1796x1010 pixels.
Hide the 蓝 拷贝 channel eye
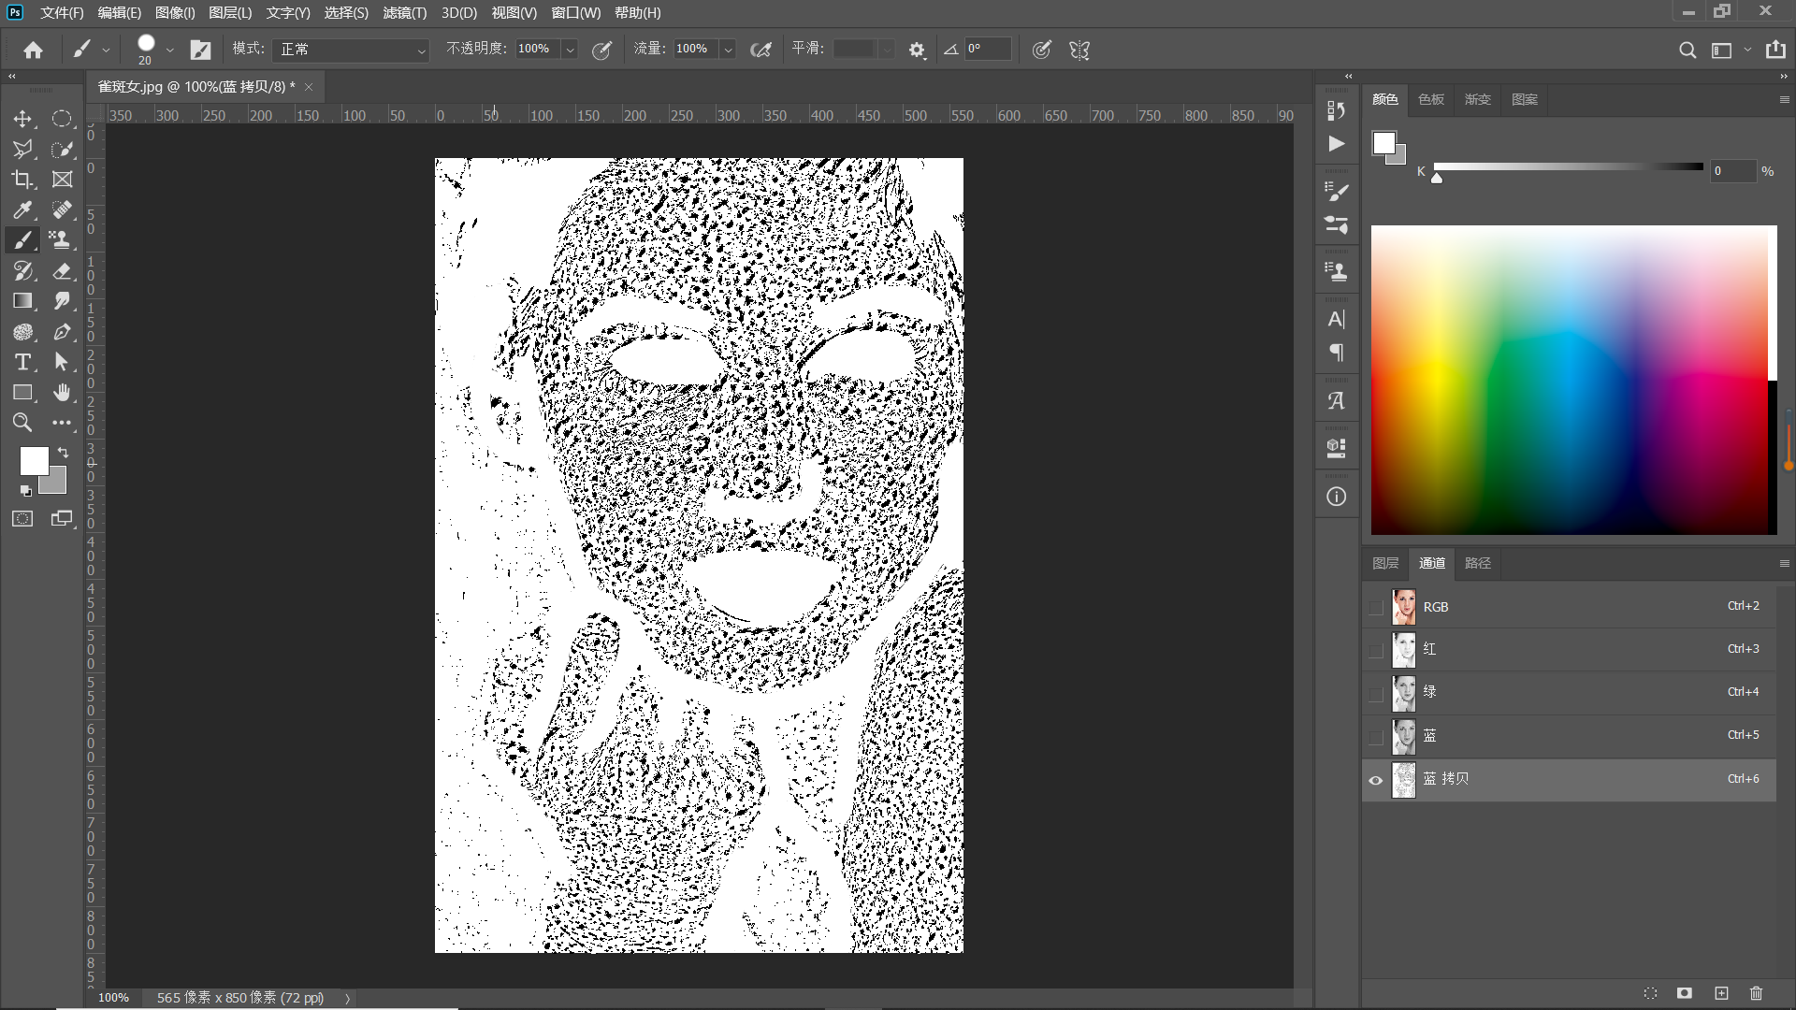1376,780
